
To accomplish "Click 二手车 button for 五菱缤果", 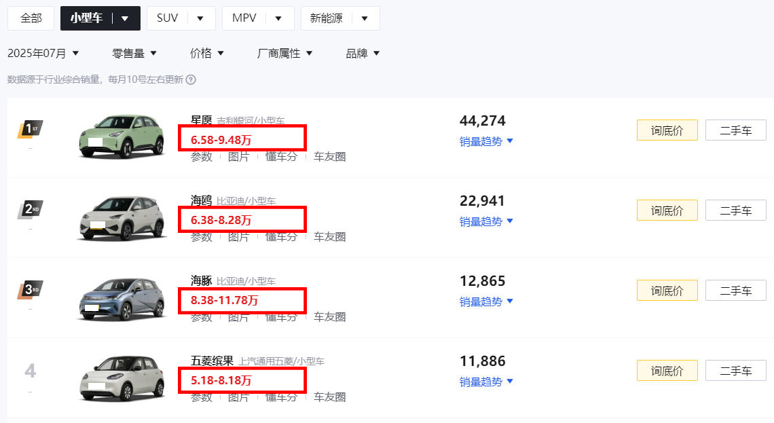I will point(735,371).
